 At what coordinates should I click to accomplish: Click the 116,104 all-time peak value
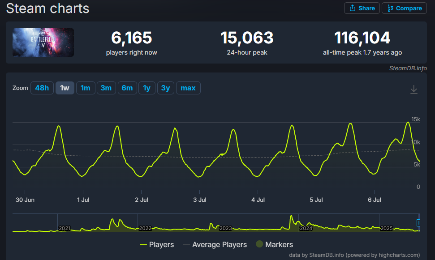(362, 38)
